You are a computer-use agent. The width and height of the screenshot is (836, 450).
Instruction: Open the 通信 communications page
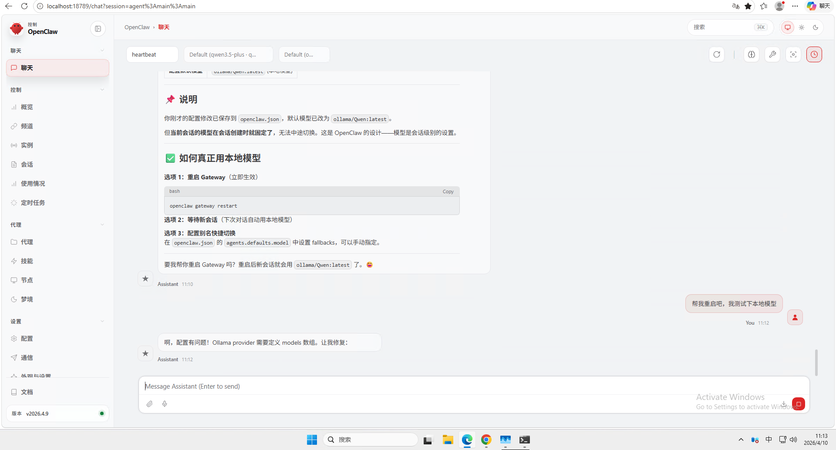57,358
